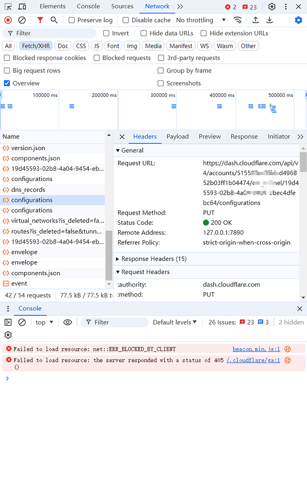Click AI icon beside beacon.min.js error
Viewport: 307px width, 492px height.
tap(287, 349)
